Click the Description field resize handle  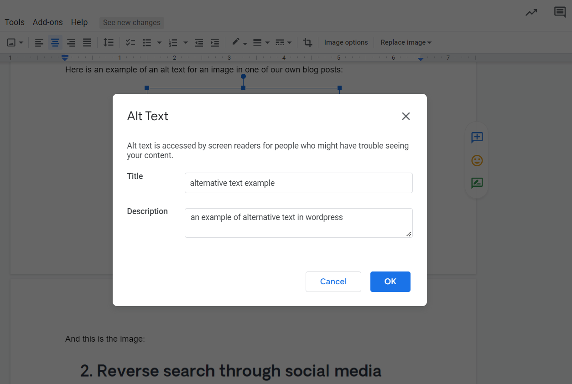coord(409,234)
